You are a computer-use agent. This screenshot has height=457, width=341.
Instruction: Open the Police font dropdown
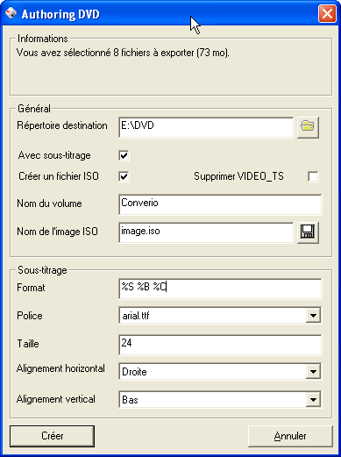point(313,315)
